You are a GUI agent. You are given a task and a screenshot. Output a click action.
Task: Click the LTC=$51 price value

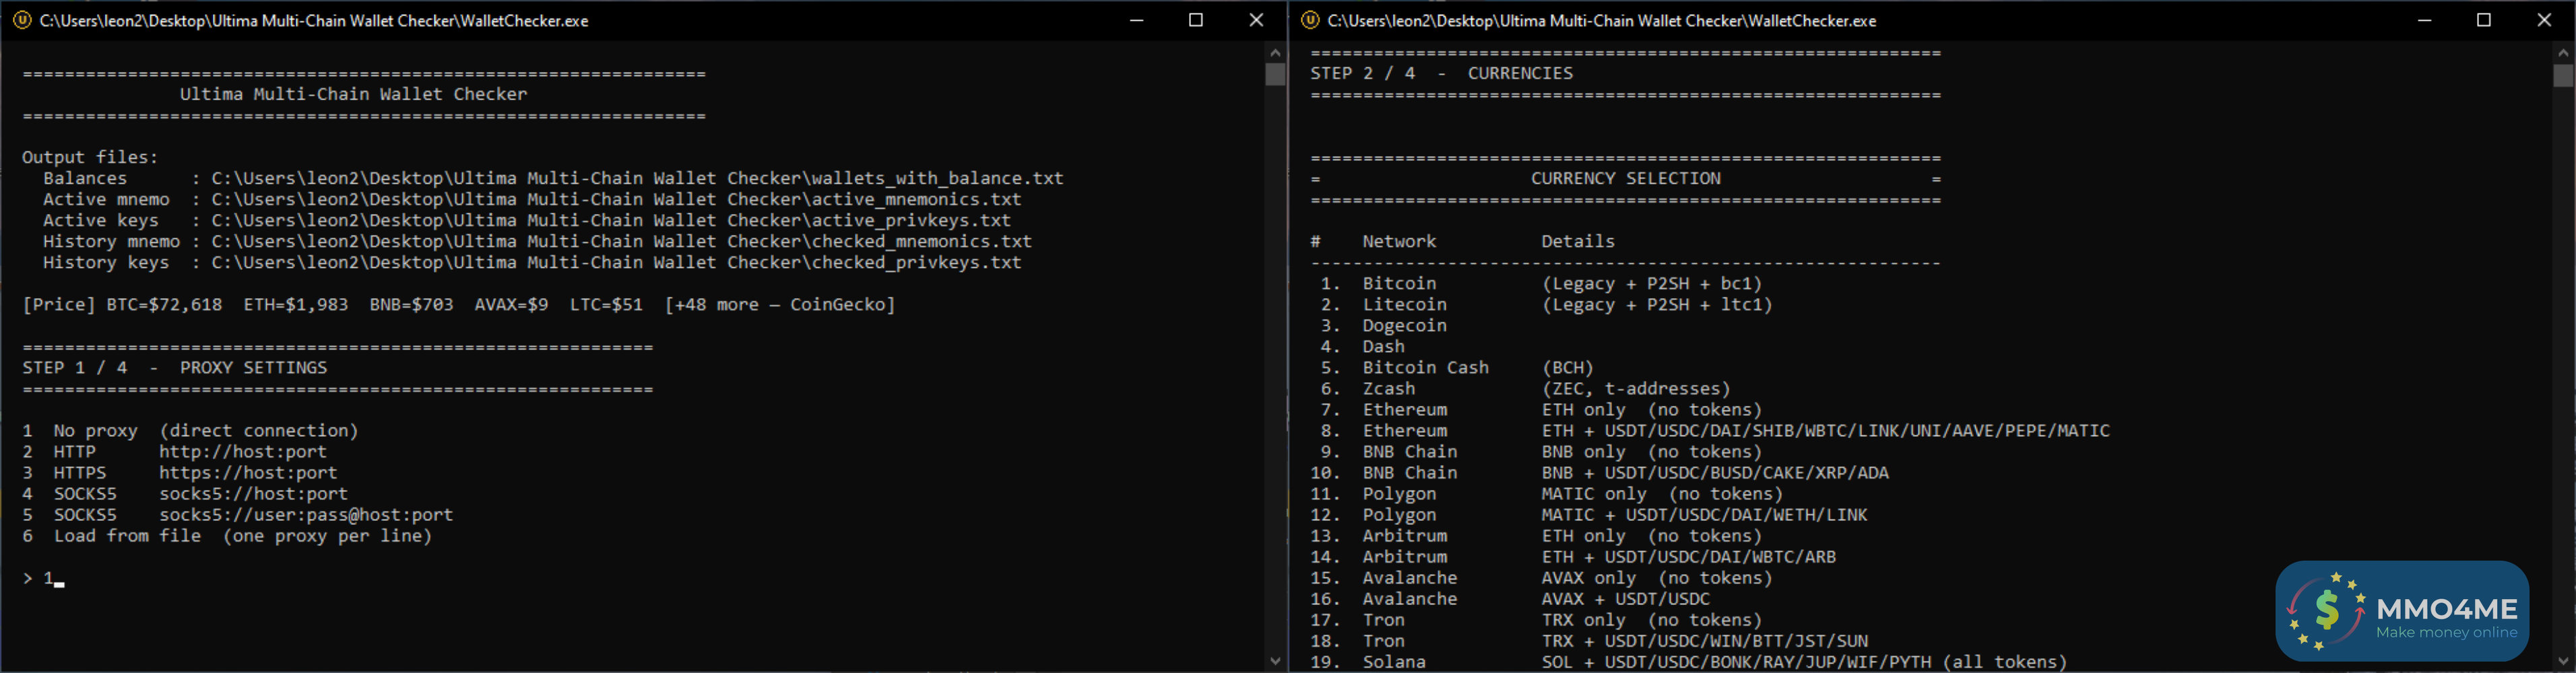606,305
